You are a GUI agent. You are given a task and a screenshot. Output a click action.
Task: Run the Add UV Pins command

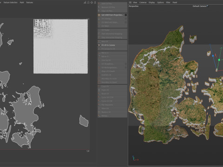coord(112,3)
